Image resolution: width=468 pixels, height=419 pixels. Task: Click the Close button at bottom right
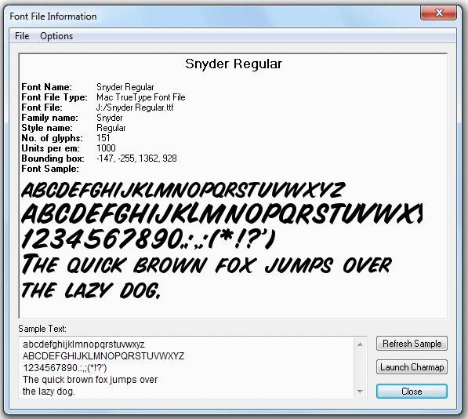(412, 392)
